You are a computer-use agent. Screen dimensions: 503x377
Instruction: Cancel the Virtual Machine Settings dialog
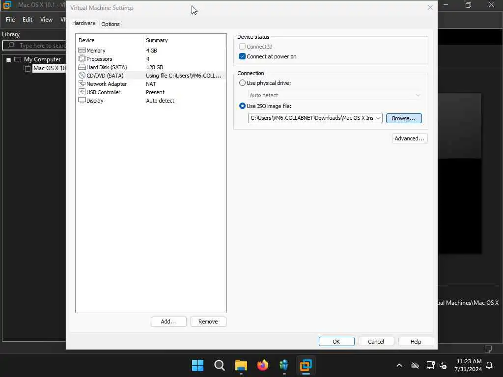[376, 342]
